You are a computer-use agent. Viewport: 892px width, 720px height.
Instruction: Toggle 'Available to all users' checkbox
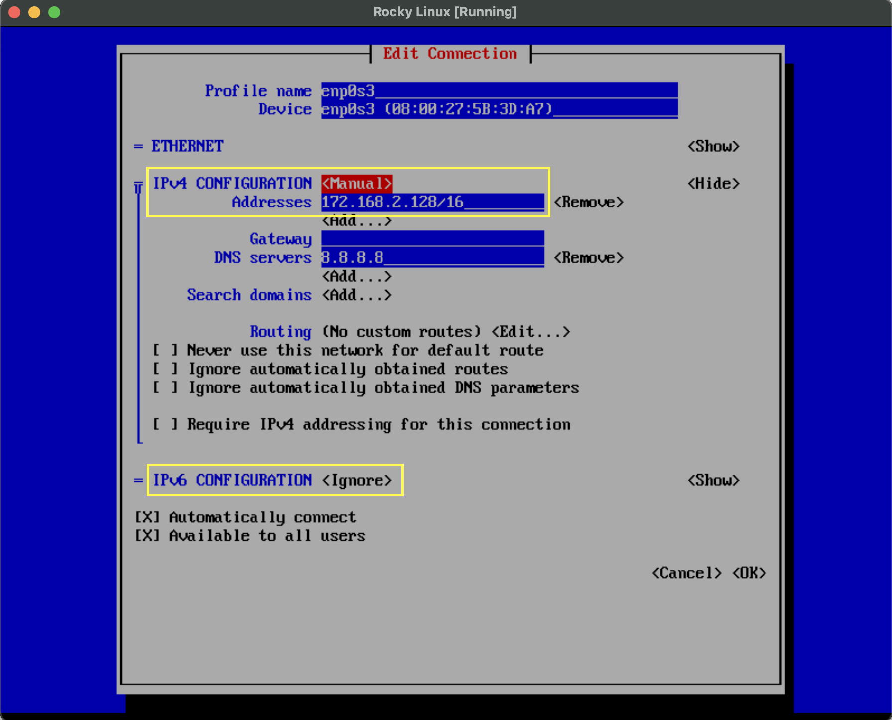(147, 536)
